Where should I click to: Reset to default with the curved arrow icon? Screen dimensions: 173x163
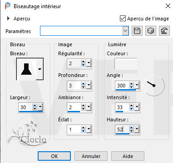tap(164, 31)
